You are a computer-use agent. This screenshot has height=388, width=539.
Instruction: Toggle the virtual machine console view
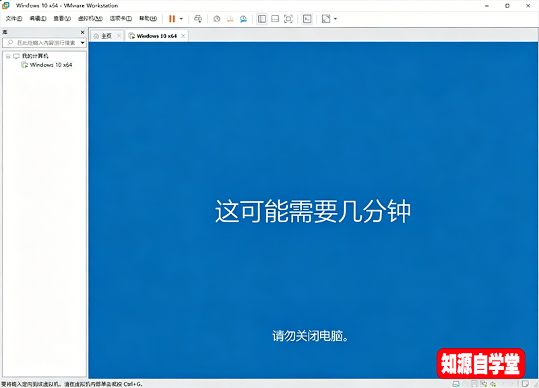point(309,19)
